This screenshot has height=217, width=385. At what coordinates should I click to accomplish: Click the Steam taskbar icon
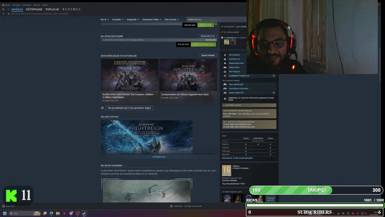click(x=84, y=213)
